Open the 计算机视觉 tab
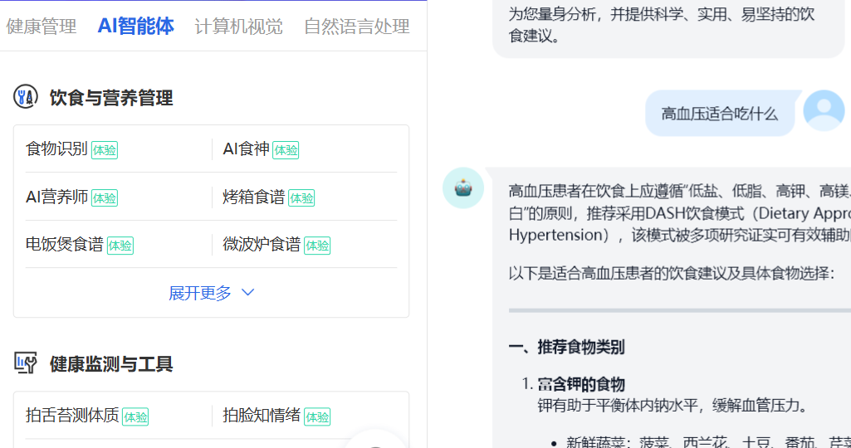851x448 pixels. (x=238, y=27)
